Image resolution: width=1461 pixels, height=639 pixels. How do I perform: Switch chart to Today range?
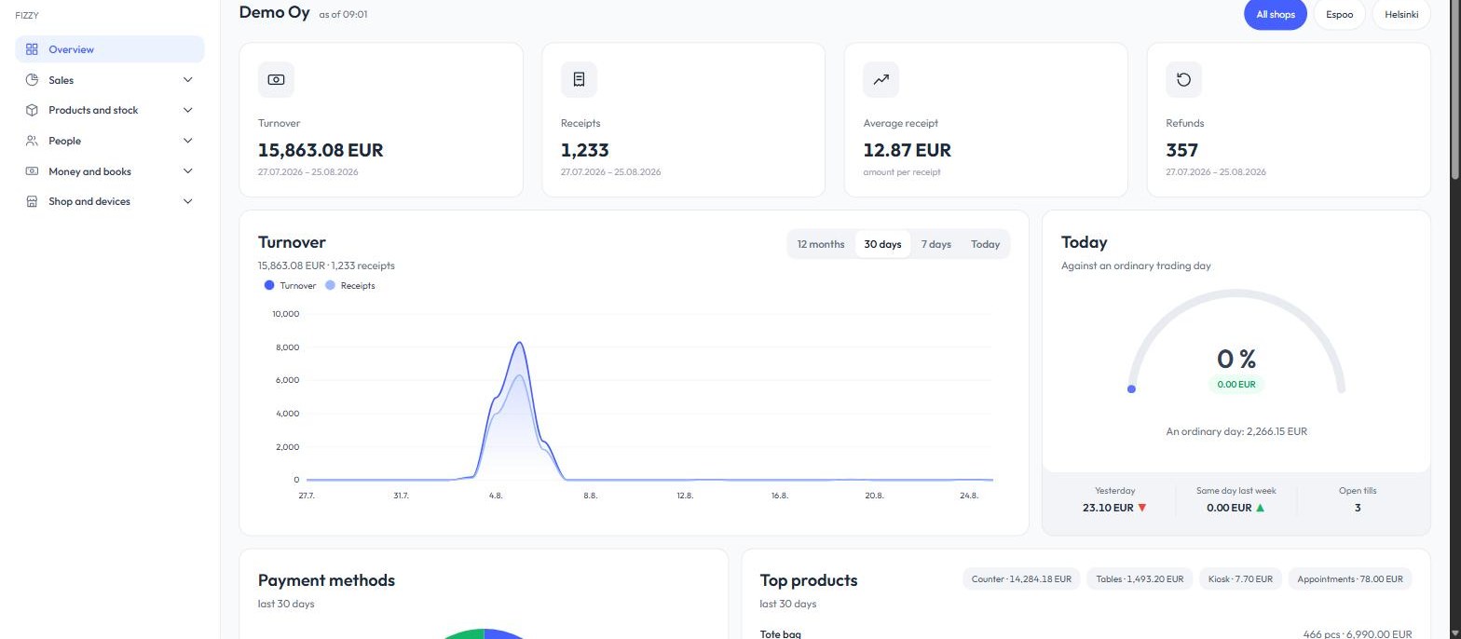[985, 244]
